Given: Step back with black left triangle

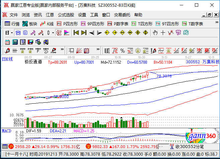Looking at the screenshot, I should 92,33.
